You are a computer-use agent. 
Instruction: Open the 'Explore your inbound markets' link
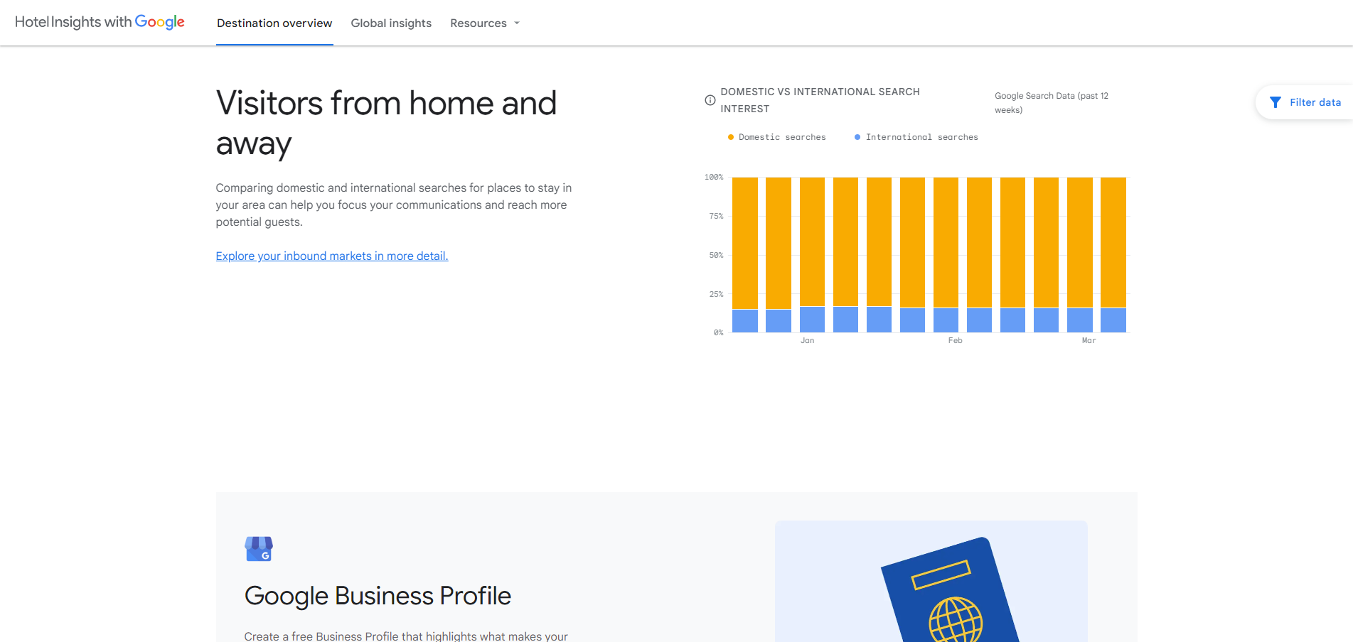coord(332,256)
